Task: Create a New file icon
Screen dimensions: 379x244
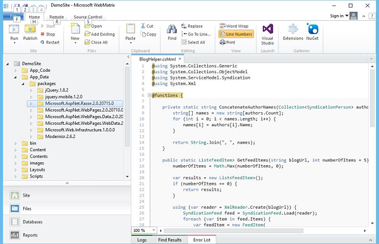Action: tap(75, 29)
